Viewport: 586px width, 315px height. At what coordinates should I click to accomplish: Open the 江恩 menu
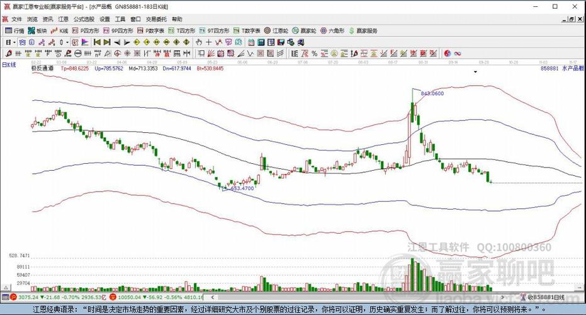(63, 19)
